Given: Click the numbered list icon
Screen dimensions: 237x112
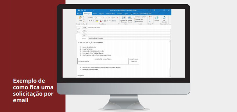Looking at the screenshot, I should point(113,18).
